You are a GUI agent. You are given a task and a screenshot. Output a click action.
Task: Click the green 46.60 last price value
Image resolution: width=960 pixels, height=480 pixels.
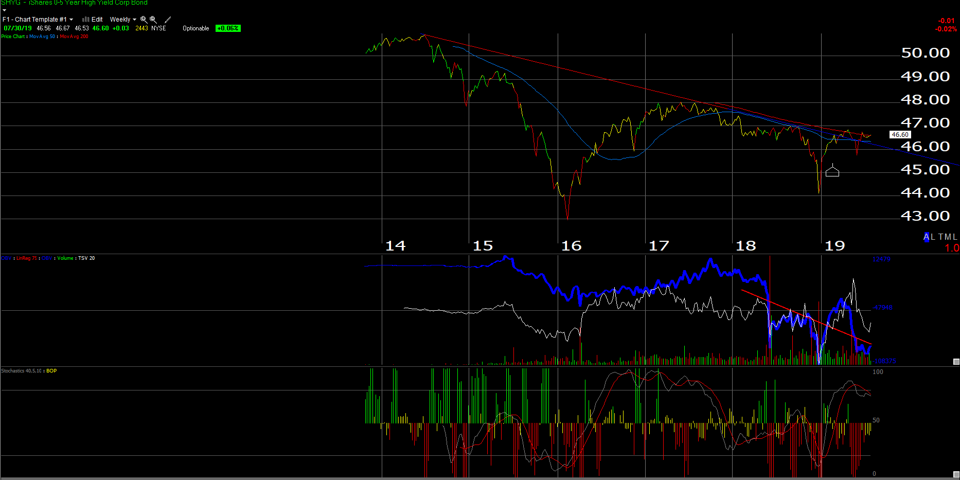(x=101, y=28)
